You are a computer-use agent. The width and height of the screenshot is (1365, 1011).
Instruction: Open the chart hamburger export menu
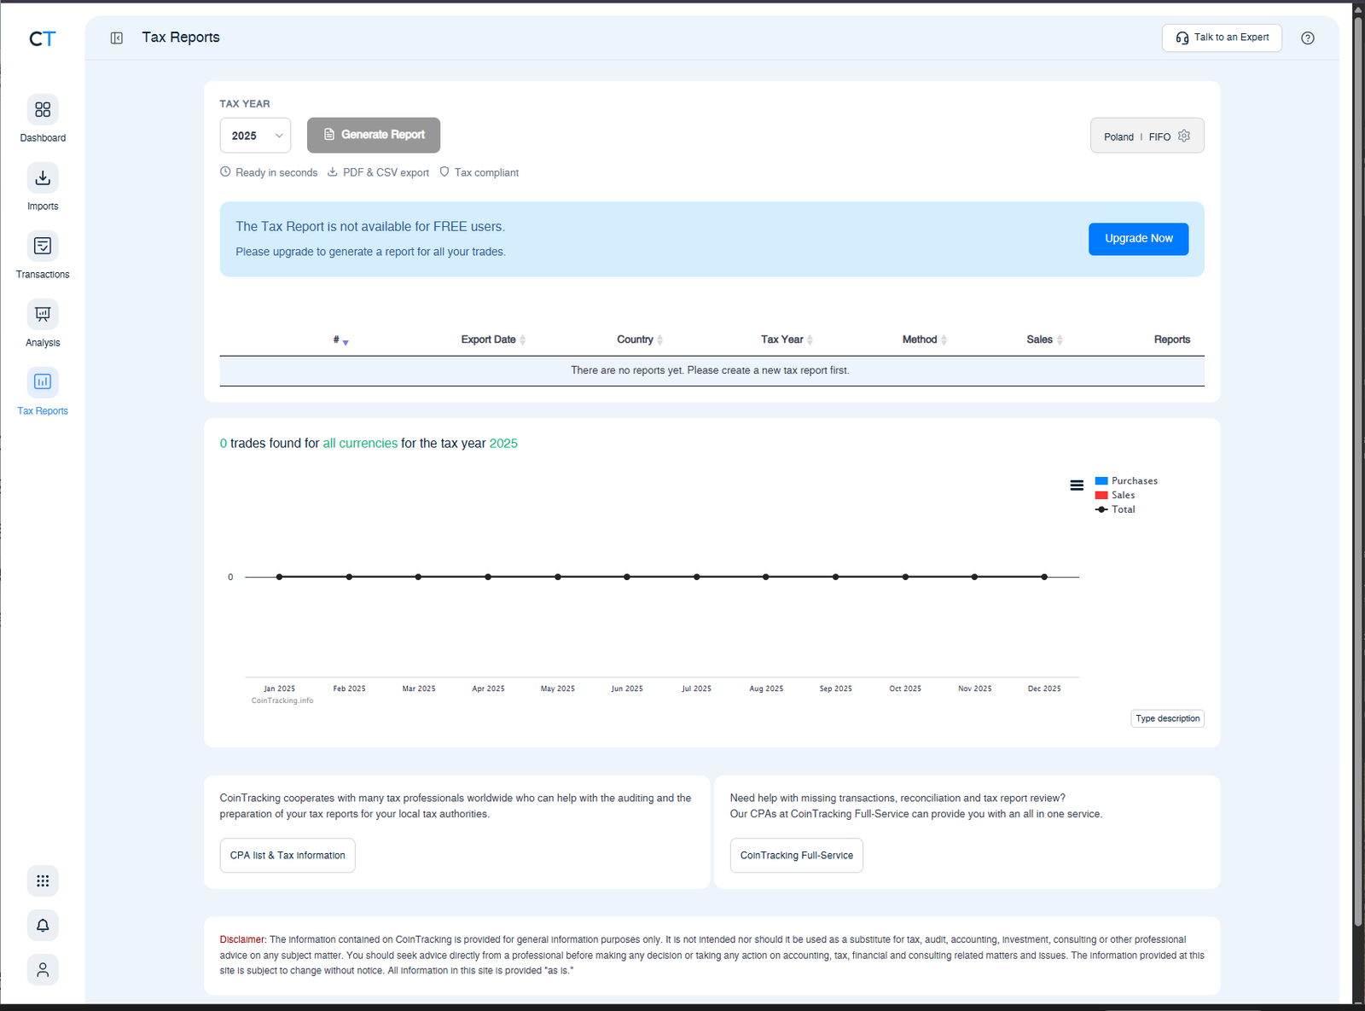tap(1077, 485)
